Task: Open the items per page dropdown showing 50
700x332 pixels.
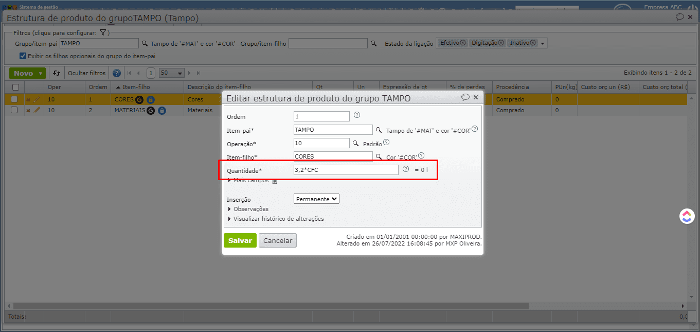Action: [x=171, y=73]
